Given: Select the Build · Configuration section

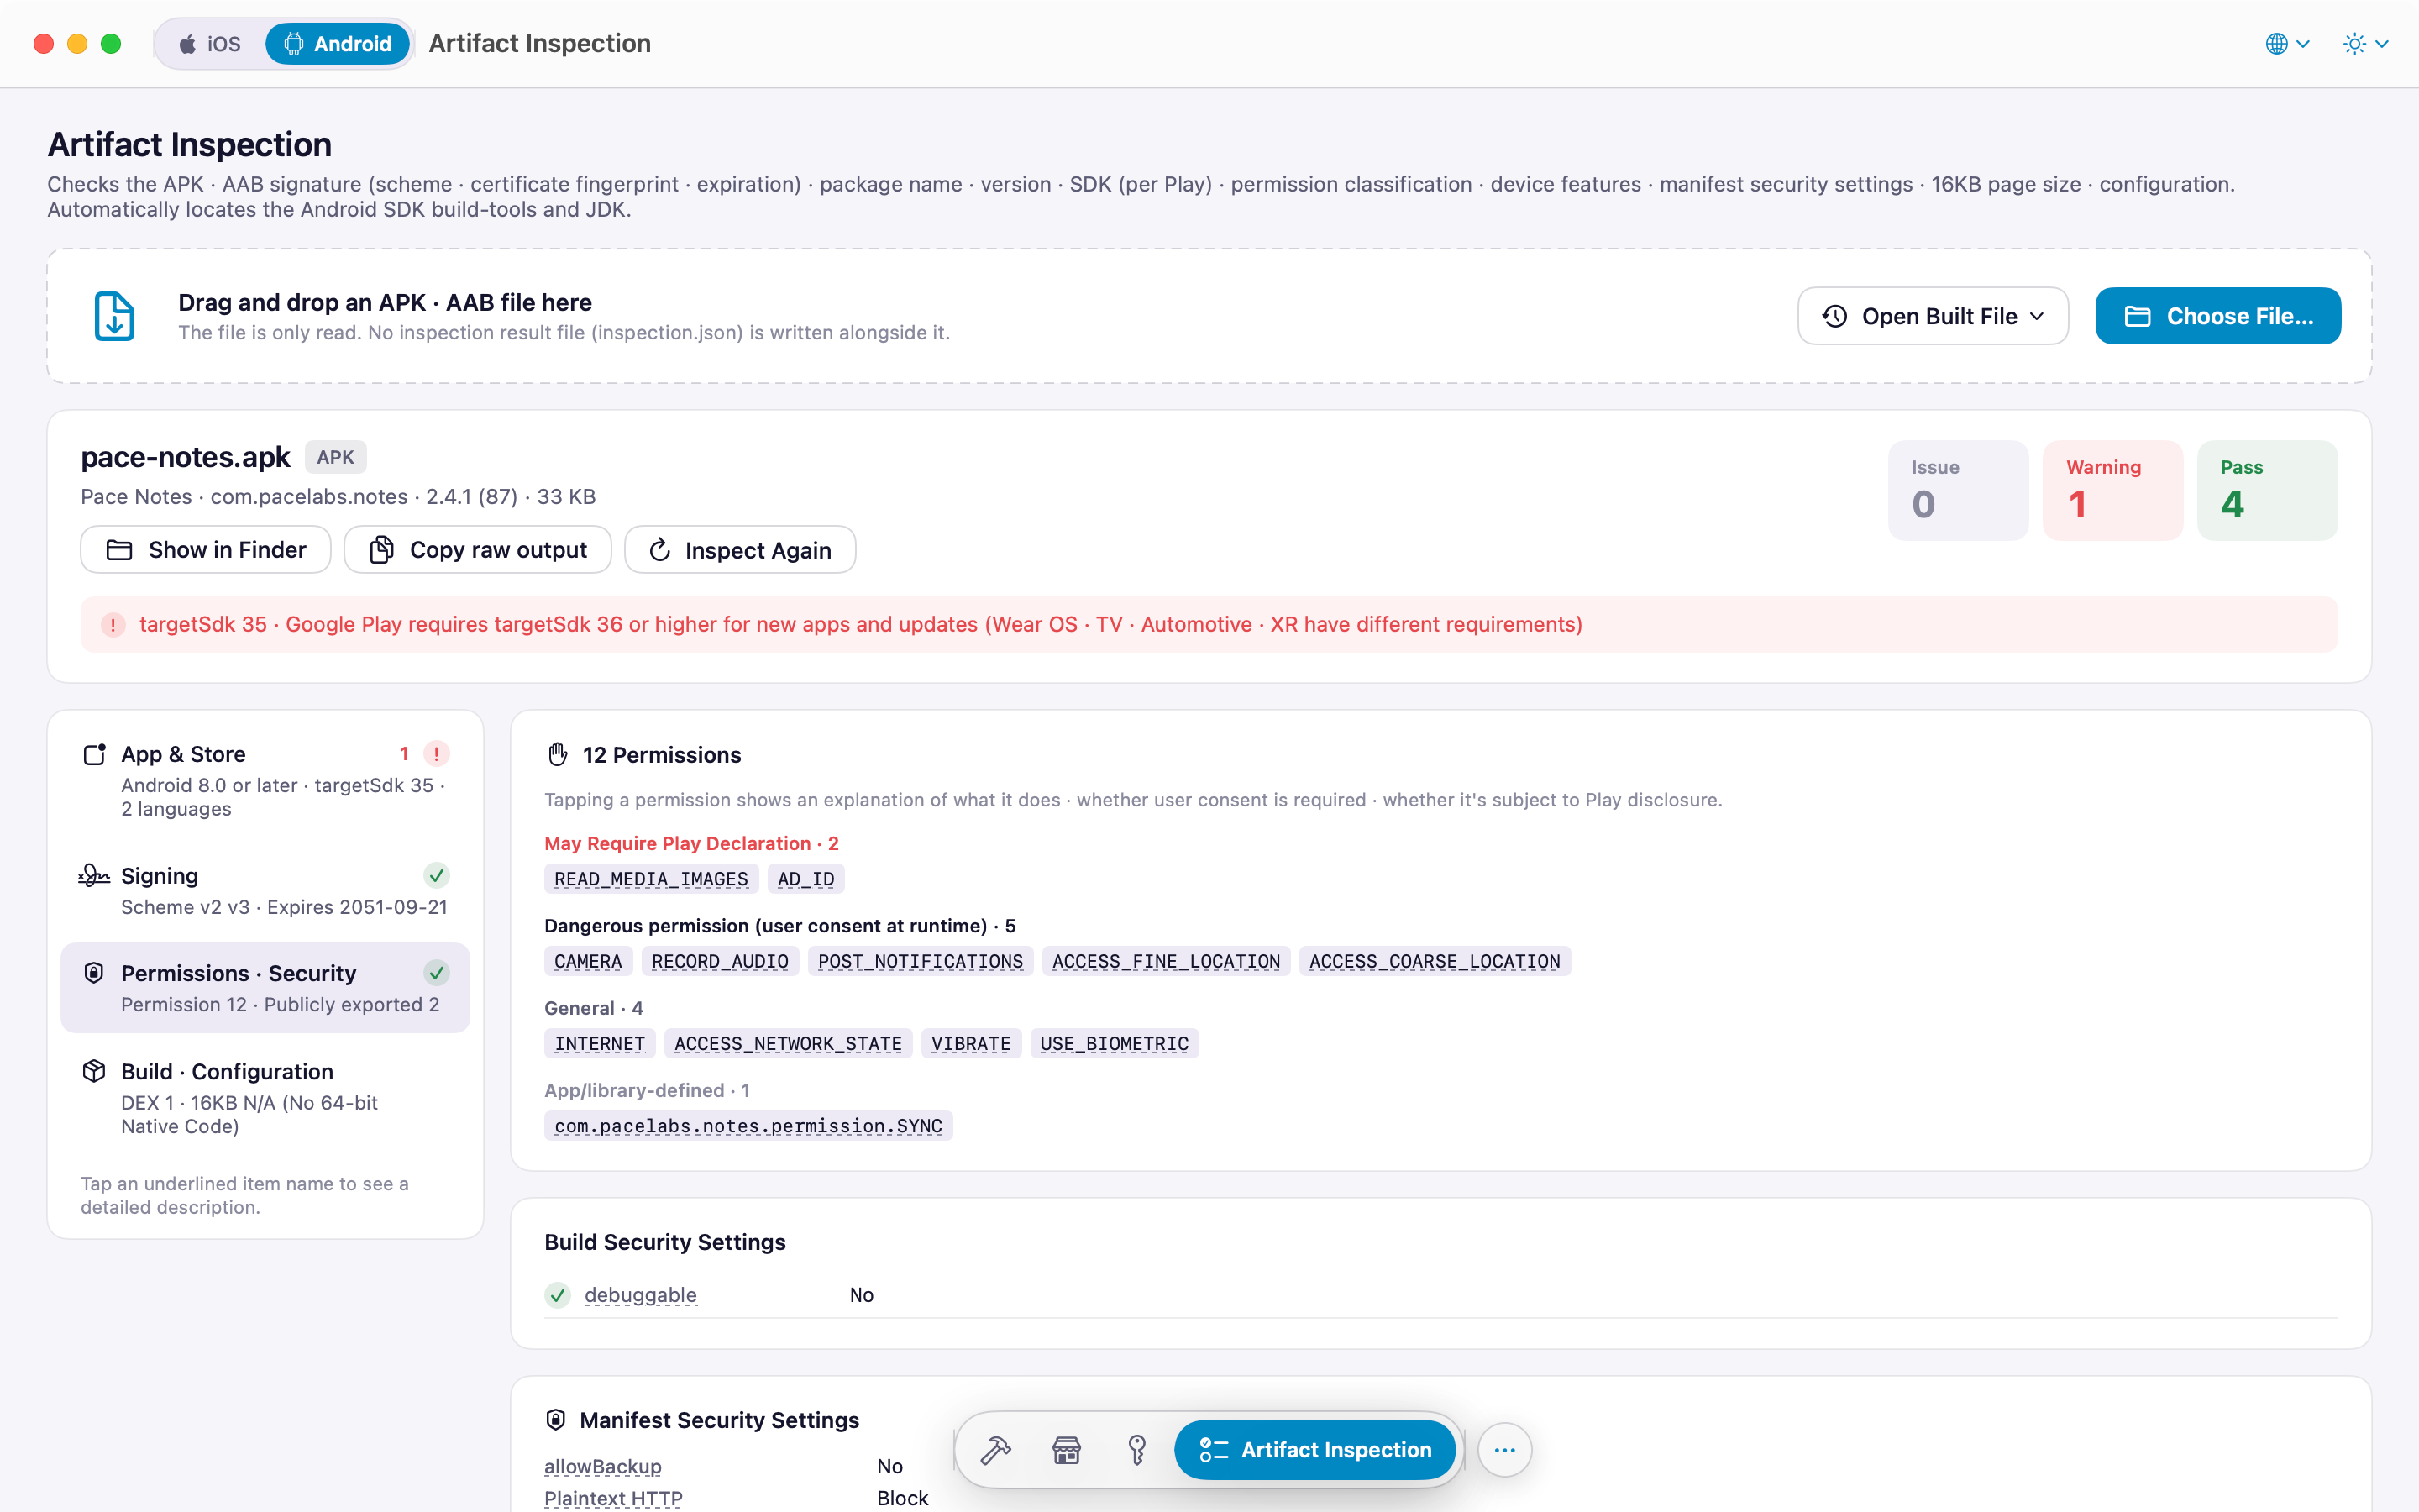Looking at the screenshot, I should point(265,1098).
